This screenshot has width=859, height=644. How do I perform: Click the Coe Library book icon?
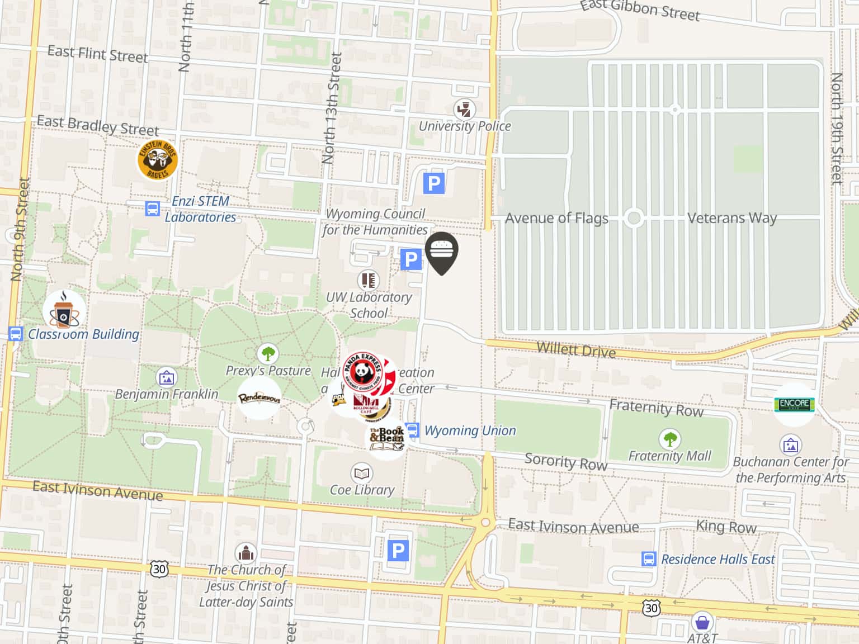[x=362, y=473]
